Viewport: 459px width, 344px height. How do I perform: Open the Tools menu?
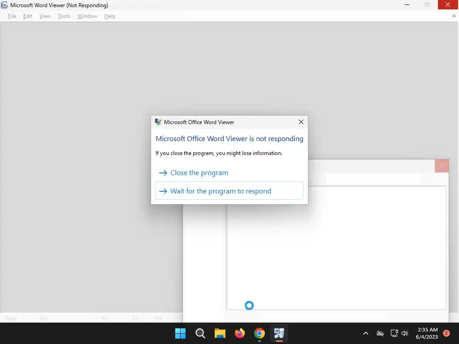tap(64, 16)
